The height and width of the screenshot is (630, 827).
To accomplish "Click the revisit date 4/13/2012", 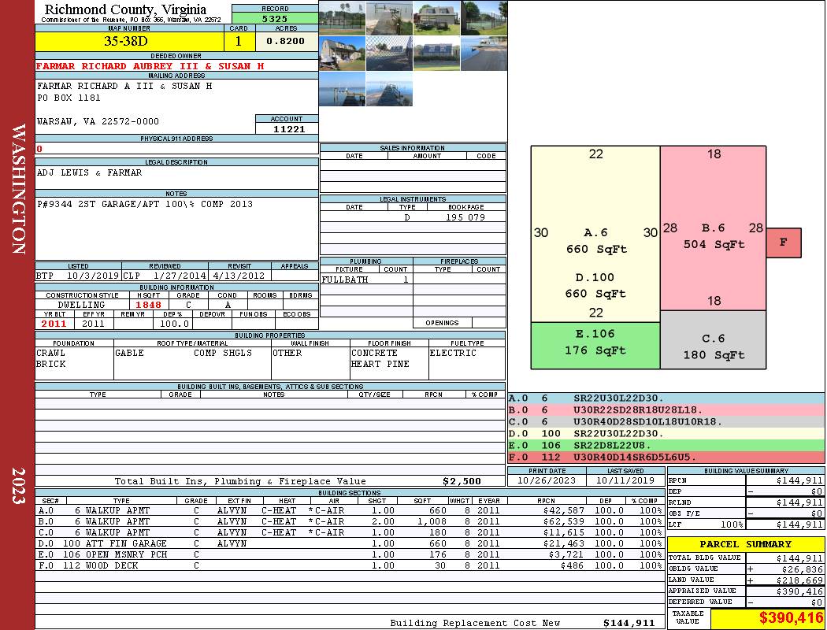I will click(239, 275).
